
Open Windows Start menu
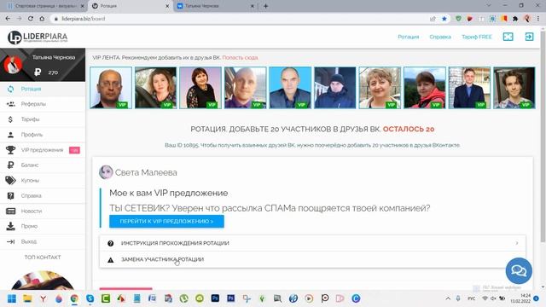12,298
